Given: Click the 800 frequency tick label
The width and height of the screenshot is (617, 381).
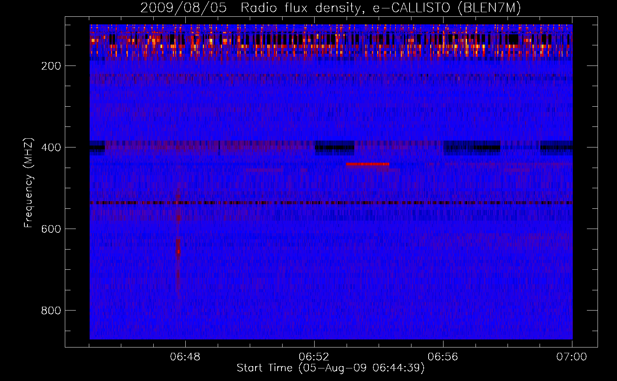Looking at the screenshot, I should [51, 311].
